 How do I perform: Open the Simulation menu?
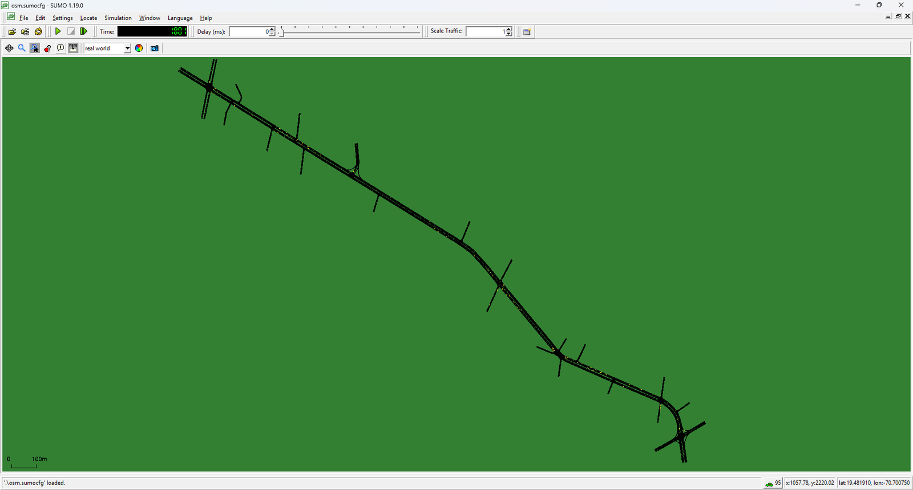pyautogui.click(x=118, y=18)
